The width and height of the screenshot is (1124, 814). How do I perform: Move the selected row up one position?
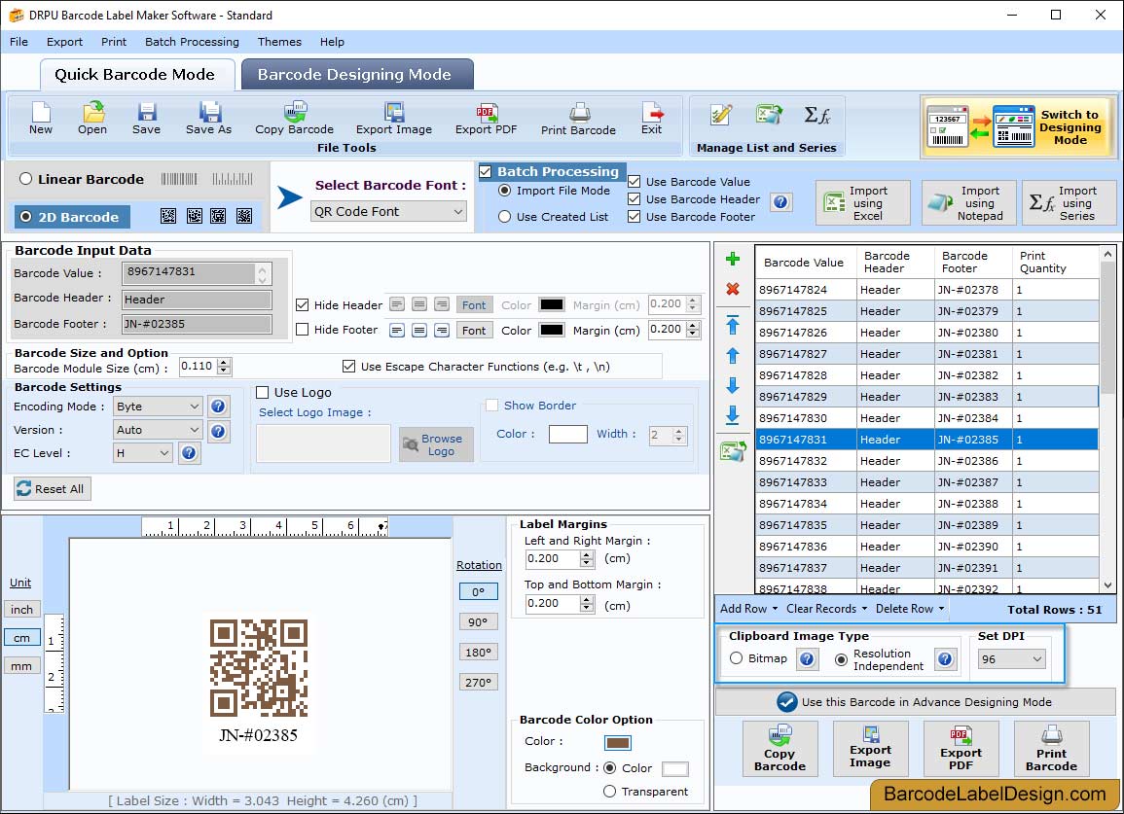[x=733, y=355]
